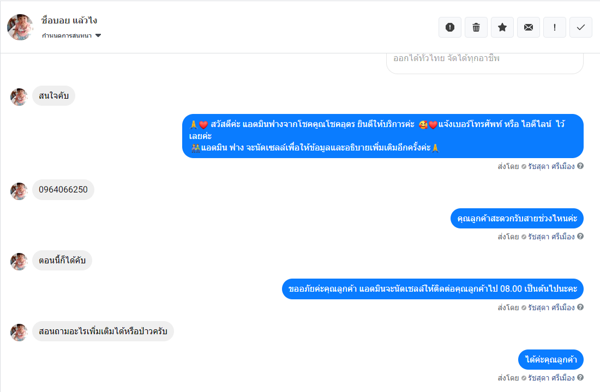Click the สนใจคับ message bubble

coord(53,95)
